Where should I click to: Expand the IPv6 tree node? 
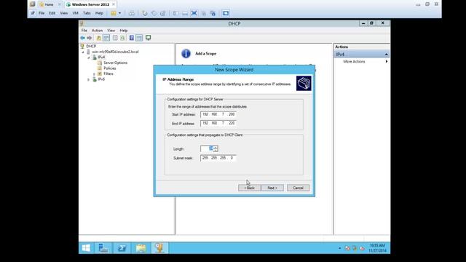point(89,79)
